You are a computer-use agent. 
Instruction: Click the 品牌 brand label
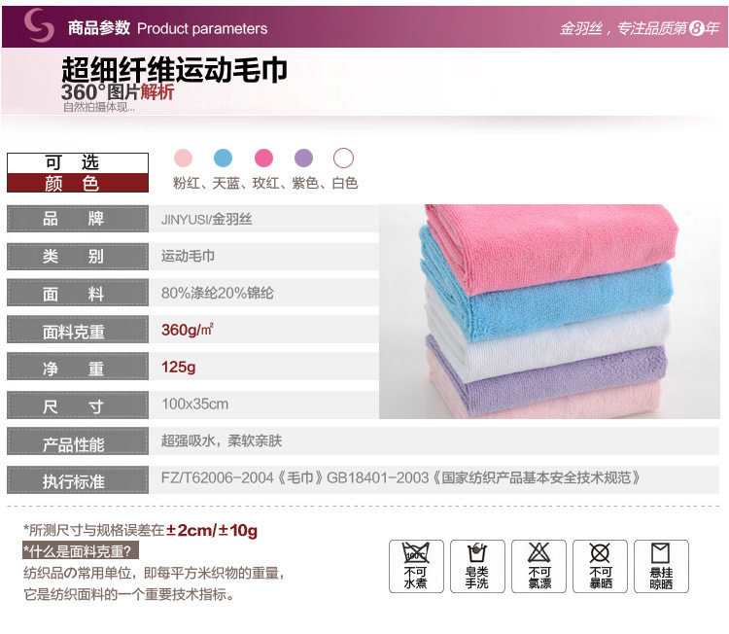(78, 218)
